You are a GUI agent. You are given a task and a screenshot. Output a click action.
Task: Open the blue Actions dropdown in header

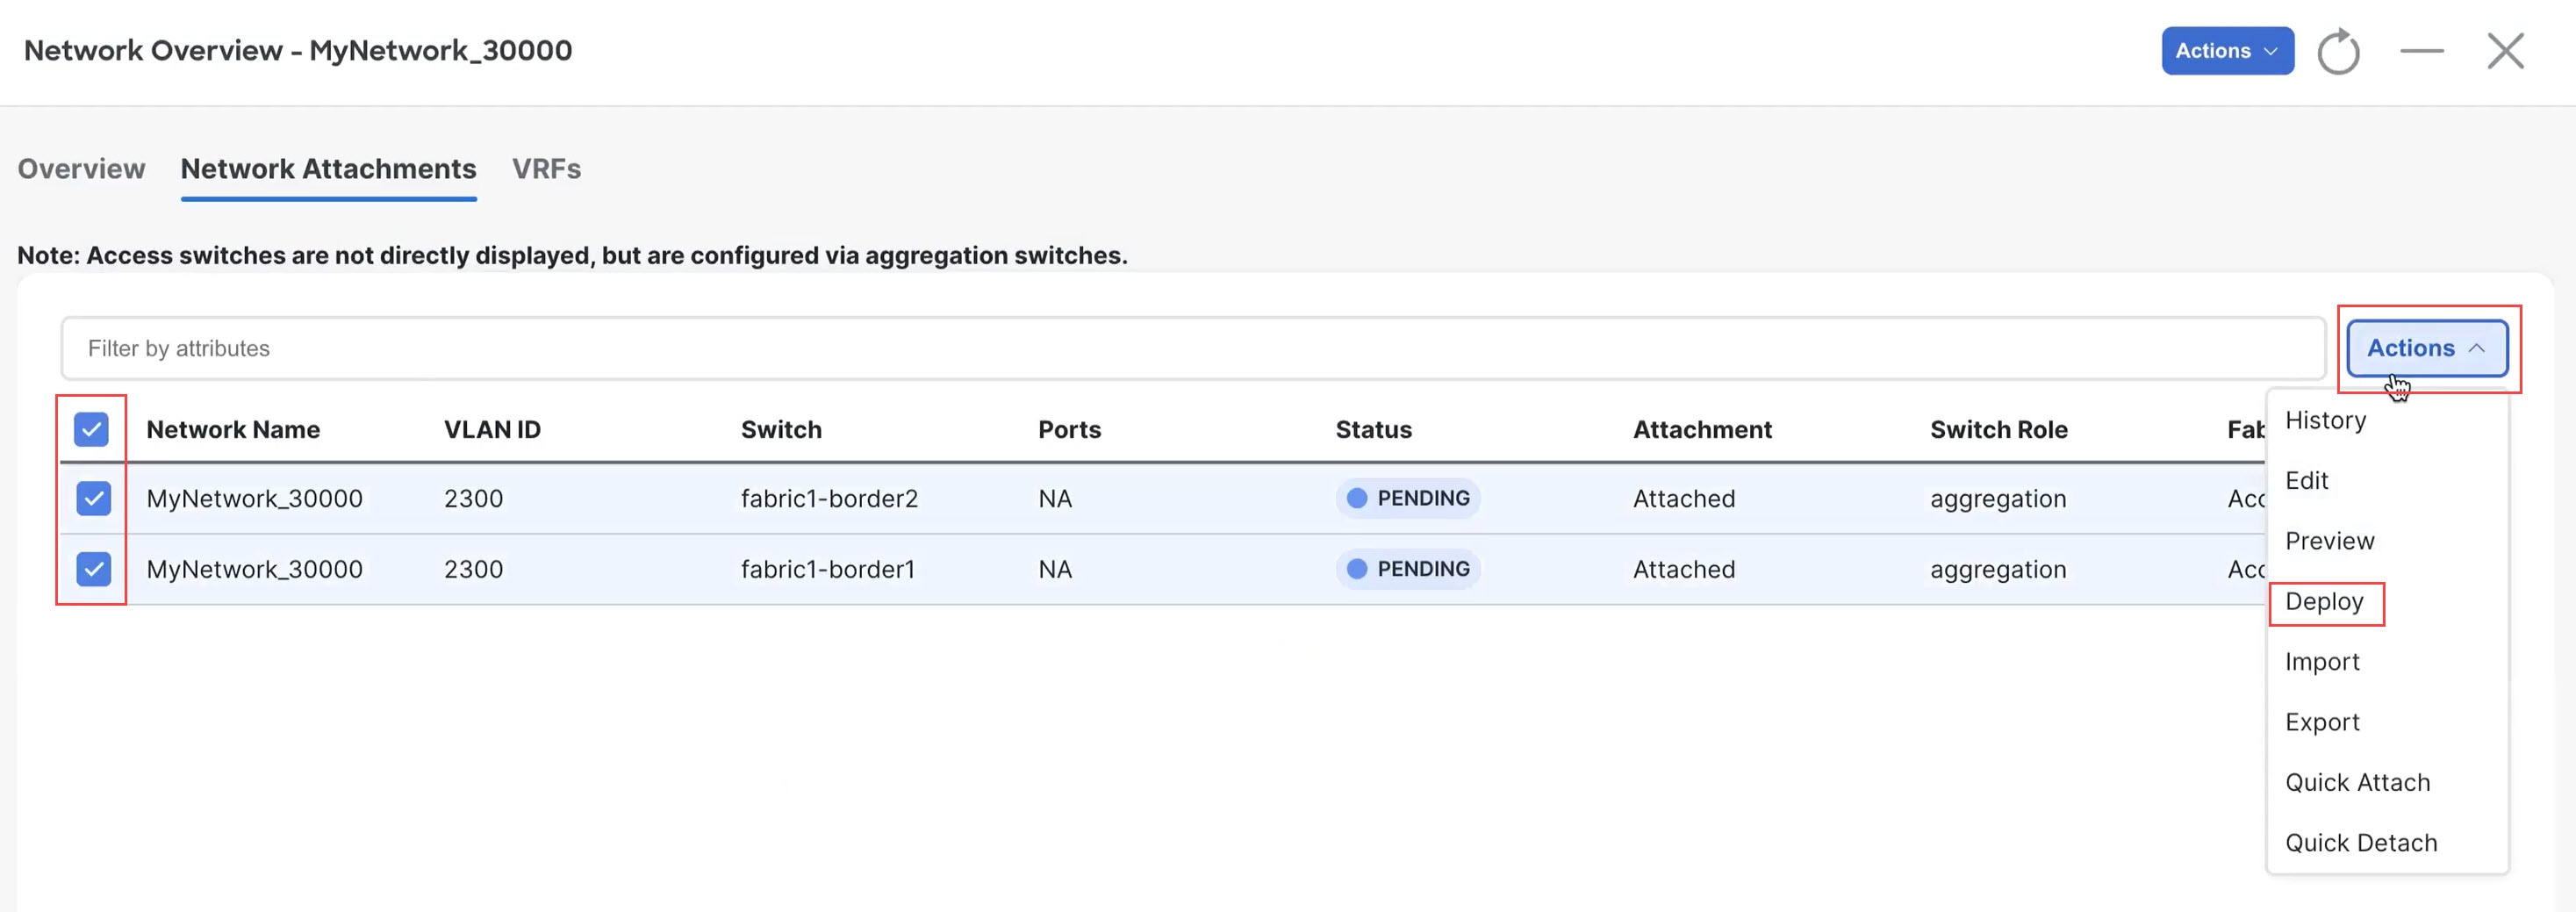(x=2227, y=51)
